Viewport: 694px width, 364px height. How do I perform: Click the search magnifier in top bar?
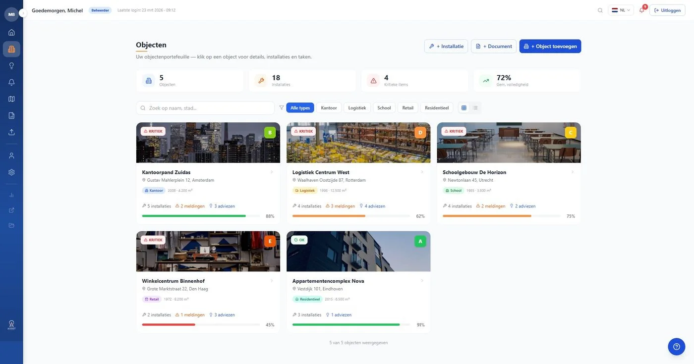600,10
